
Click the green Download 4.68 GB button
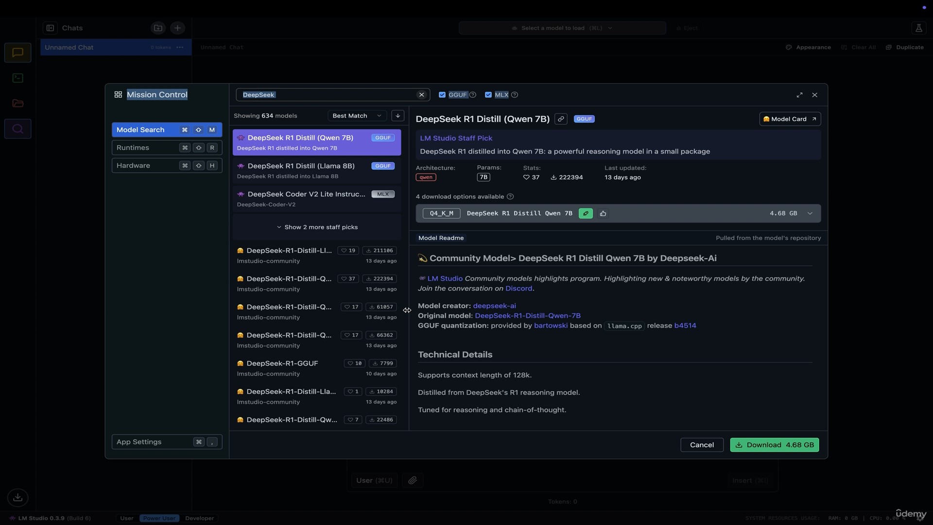click(x=775, y=445)
